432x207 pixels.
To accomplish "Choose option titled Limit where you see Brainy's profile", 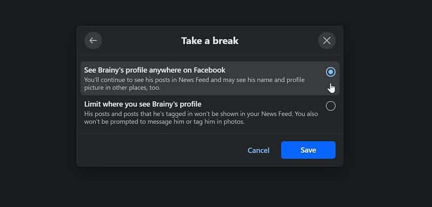I will pos(143,105).
